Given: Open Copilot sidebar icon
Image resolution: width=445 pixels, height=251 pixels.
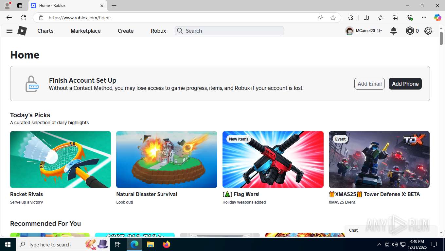Looking at the screenshot, I should 437,18.
